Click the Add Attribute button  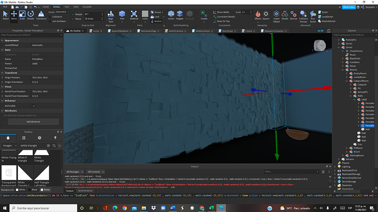33,122
